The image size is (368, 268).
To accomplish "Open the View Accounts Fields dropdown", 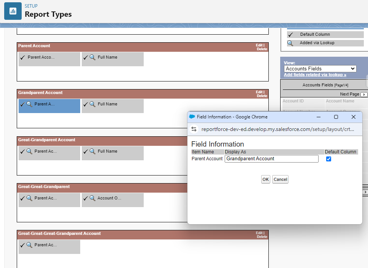I will tap(320, 69).
